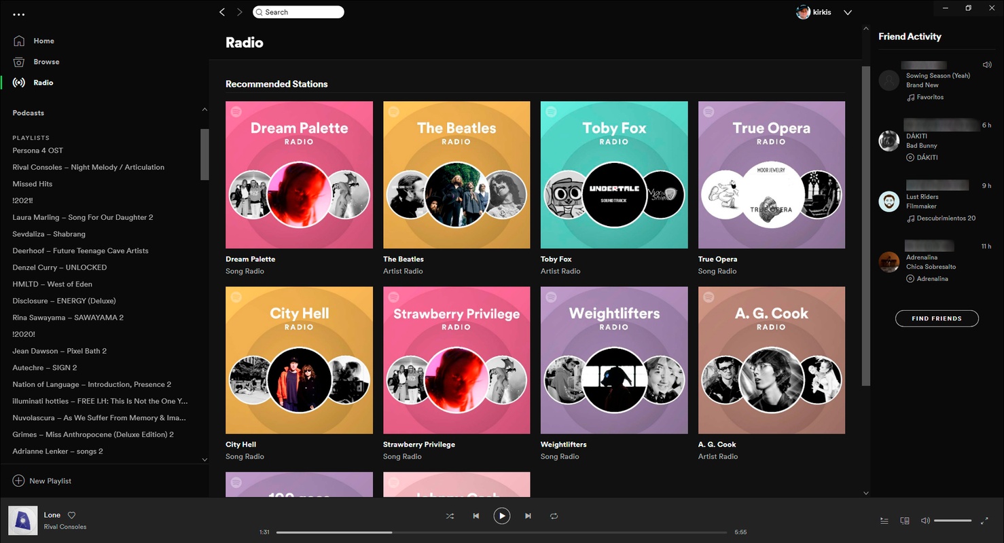Open The Beatles Radio station thumbnail

tap(456, 175)
